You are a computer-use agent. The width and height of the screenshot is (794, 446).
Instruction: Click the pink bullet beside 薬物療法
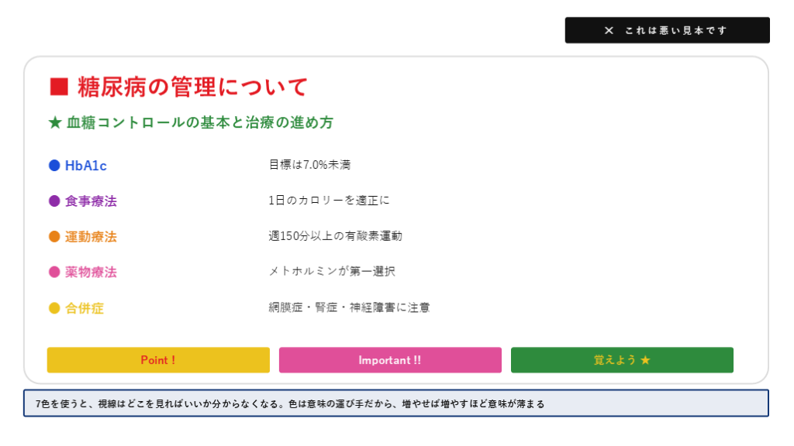click(54, 273)
